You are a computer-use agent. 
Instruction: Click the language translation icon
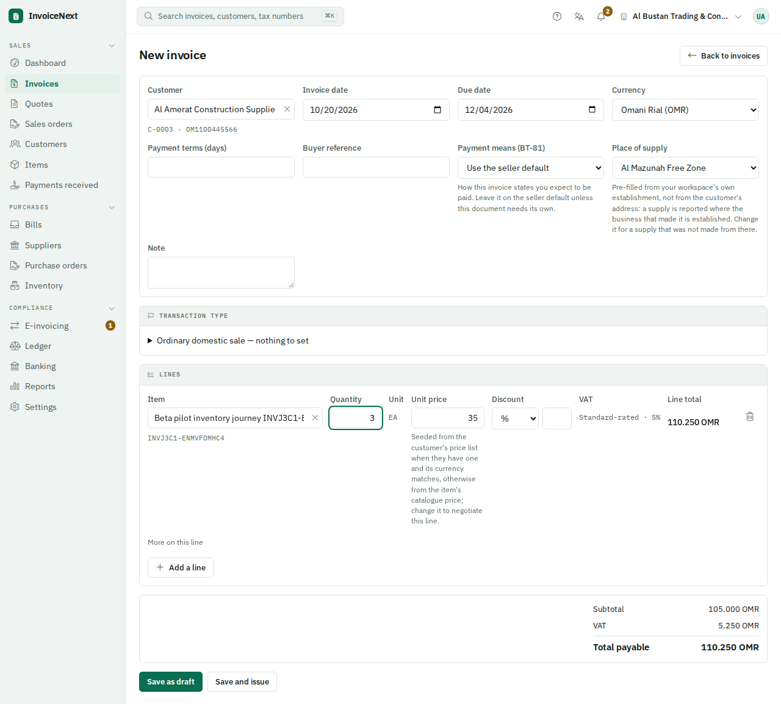(579, 16)
